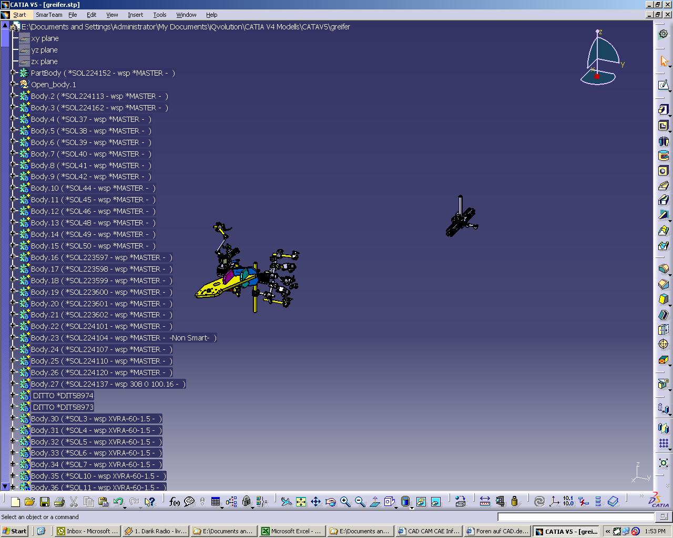This screenshot has width=673, height=538.
Task: Click the compass in the 3D view
Action: 602,57
